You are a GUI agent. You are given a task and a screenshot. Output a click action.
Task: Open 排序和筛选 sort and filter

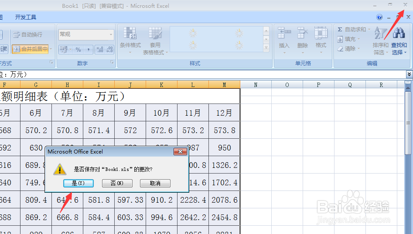[381, 41]
